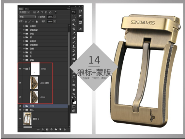Expand the 纹理 group
185x139 pixels.
pyautogui.click(x=24, y=106)
